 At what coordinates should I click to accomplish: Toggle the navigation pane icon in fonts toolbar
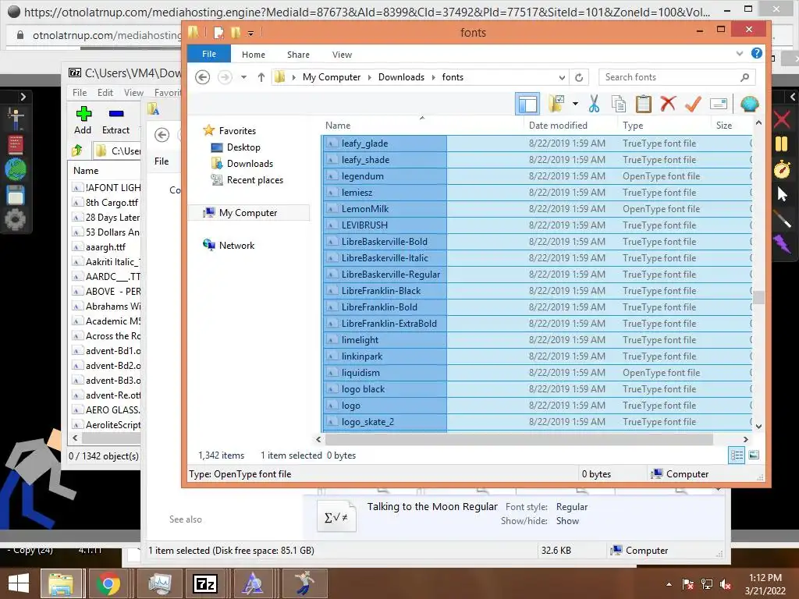coord(527,105)
